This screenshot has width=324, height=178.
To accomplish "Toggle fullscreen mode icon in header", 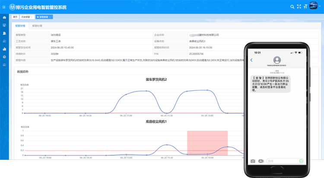I will (x=299, y=7).
